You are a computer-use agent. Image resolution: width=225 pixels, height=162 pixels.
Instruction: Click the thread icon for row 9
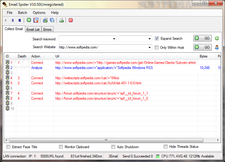8,103
